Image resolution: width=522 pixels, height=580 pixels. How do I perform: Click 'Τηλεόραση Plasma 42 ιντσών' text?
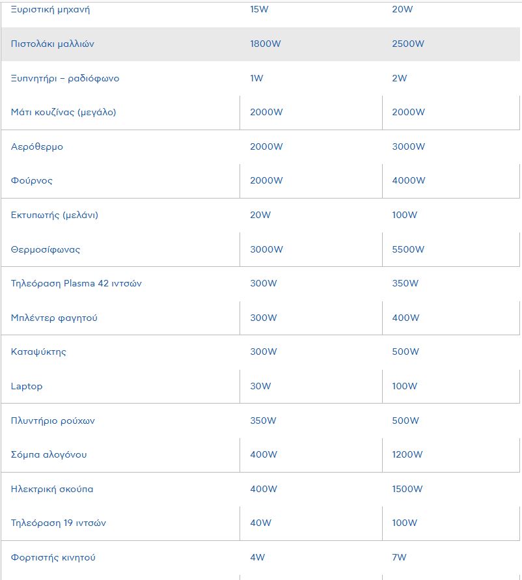[x=76, y=284]
